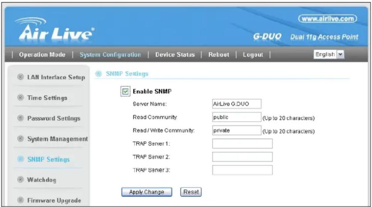Viewport: 372px width, 207px height.
Task: Click bullet icon beside System Management
Action: pyautogui.click(x=21, y=138)
